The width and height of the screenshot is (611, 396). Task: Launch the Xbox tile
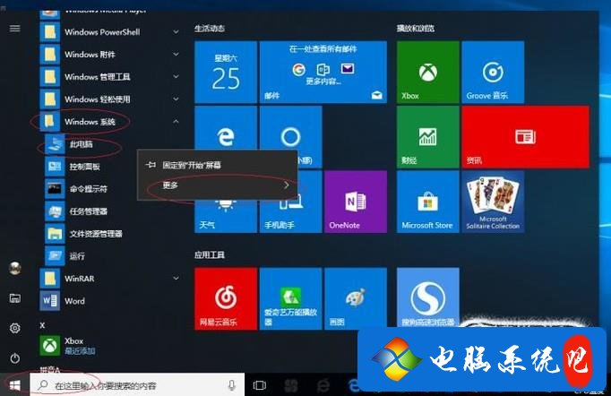click(428, 72)
